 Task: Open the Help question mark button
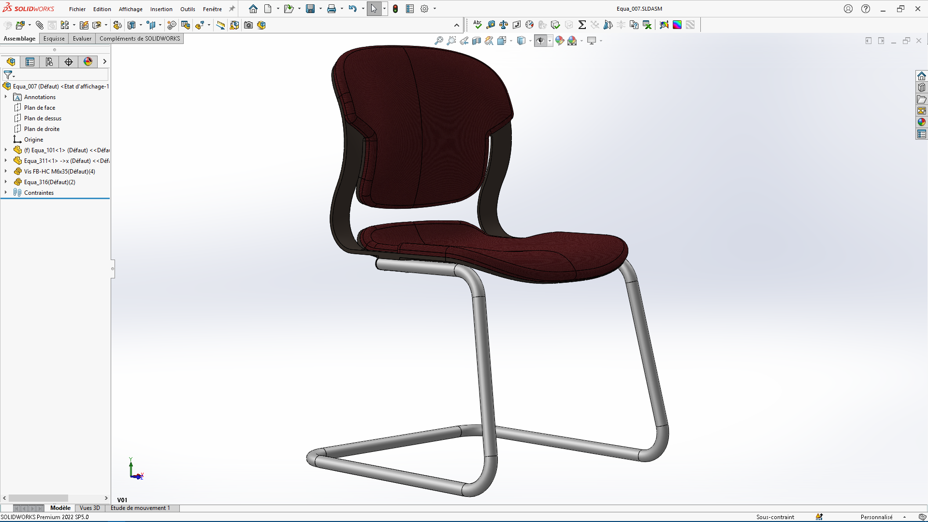tap(866, 9)
